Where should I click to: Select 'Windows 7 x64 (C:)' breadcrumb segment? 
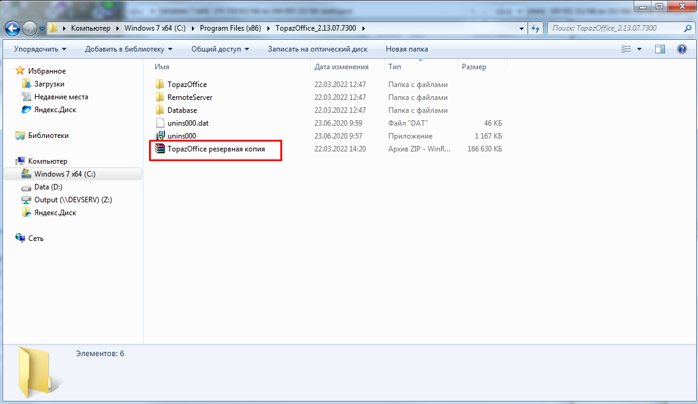pyautogui.click(x=155, y=28)
